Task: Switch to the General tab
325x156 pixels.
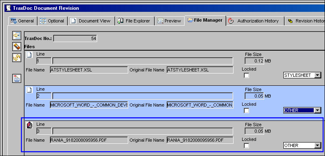Action: 22,21
